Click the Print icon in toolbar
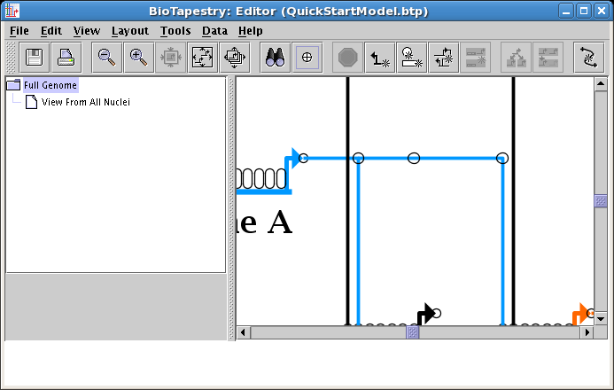 [66, 58]
